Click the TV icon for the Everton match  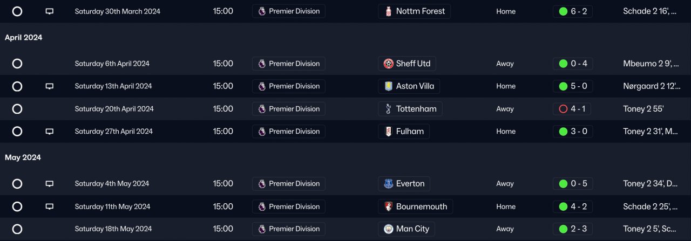pyautogui.click(x=49, y=184)
